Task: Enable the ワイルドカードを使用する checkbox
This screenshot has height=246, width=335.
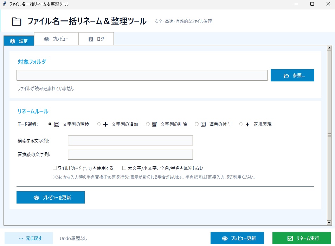Action: click(x=55, y=168)
